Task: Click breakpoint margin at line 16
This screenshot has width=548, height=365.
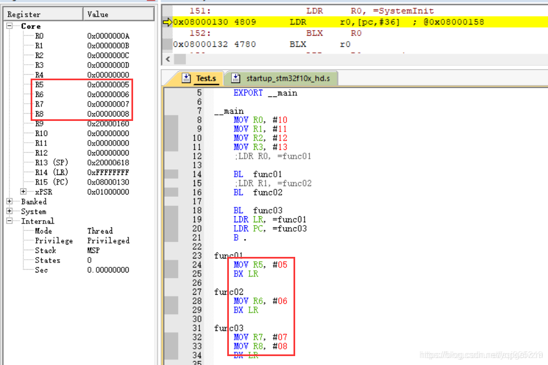Action: tap(172, 192)
